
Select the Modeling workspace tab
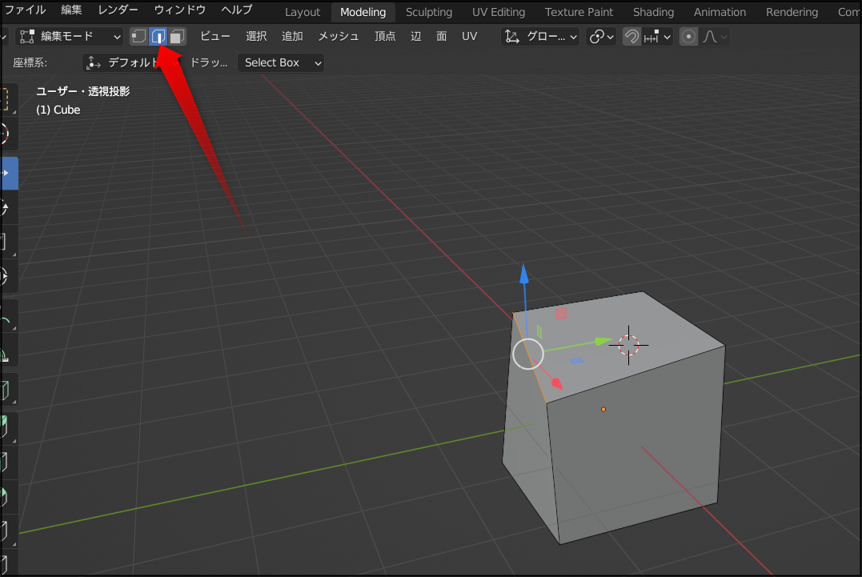click(363, 12)
